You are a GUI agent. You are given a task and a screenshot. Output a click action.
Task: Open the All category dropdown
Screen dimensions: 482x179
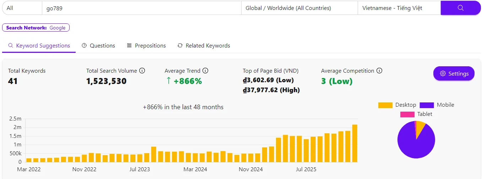click(x=22, y=8)
